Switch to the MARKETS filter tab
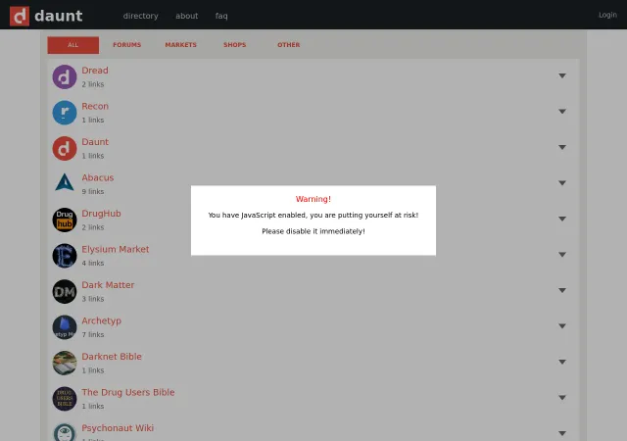This screenshot has height=441, width=627. (x=180, y=45)
